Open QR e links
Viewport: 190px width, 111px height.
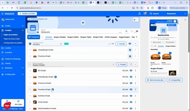coord(18,103)
